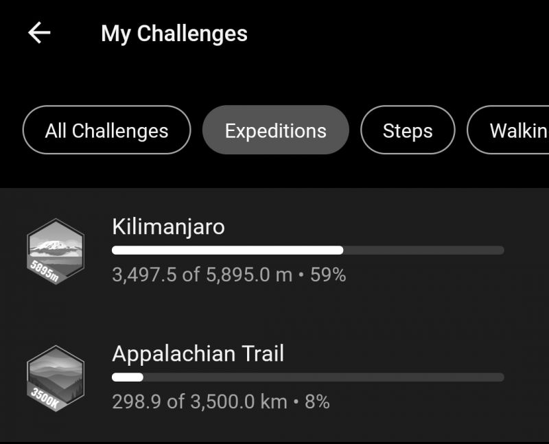Open the Kilimanjaro hexagon badge
The image size is (549, 444).
[56, 251]
